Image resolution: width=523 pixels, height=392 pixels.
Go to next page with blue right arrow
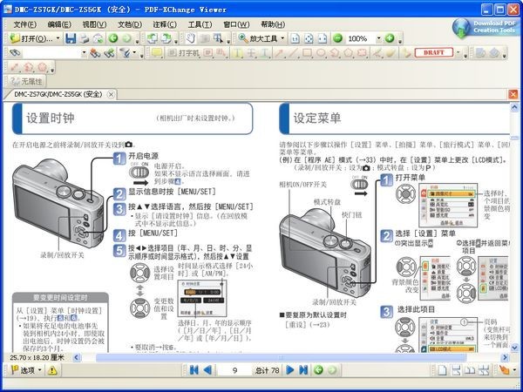pyautogui.click(x=290, y=370)
